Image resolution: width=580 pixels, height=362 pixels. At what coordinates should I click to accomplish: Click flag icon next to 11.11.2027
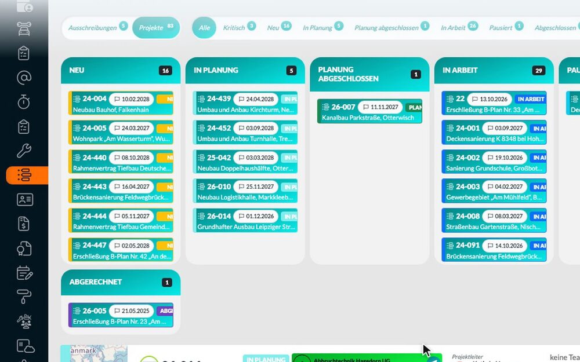click(366, 107)
